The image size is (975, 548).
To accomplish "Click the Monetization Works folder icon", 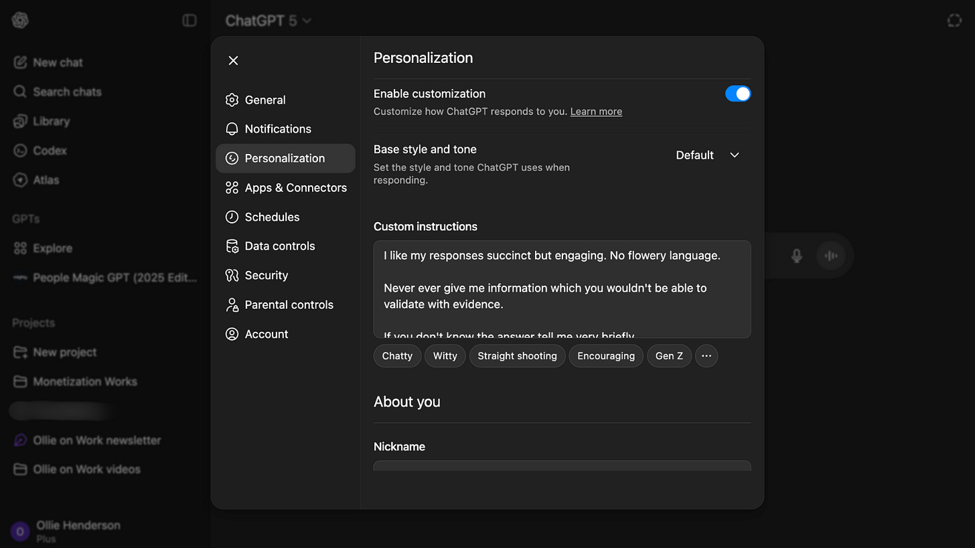I will tap(20, 381).
